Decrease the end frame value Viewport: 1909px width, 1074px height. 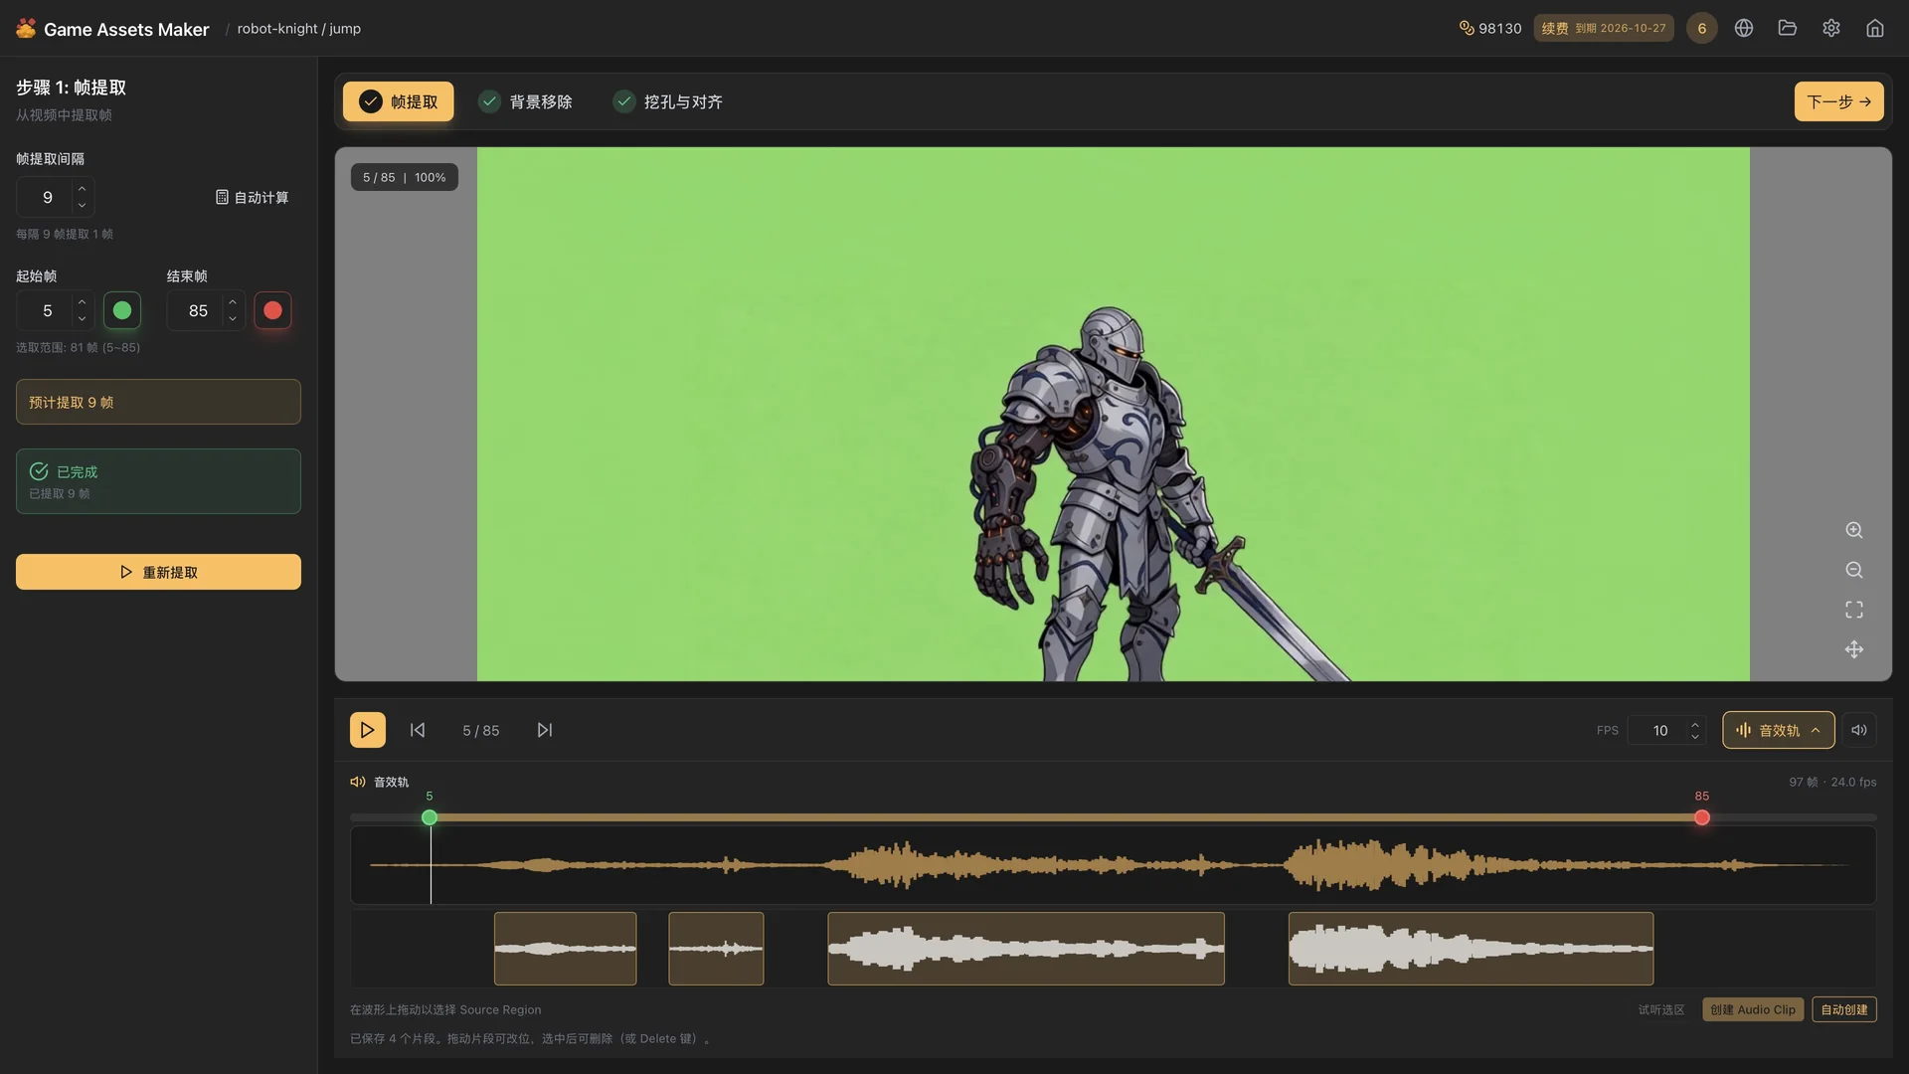(232, 319)
